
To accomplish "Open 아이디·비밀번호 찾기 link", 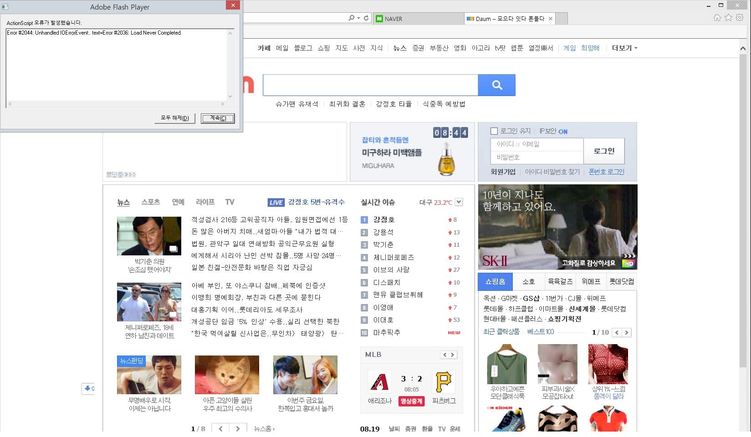I will tap(552, 172).
